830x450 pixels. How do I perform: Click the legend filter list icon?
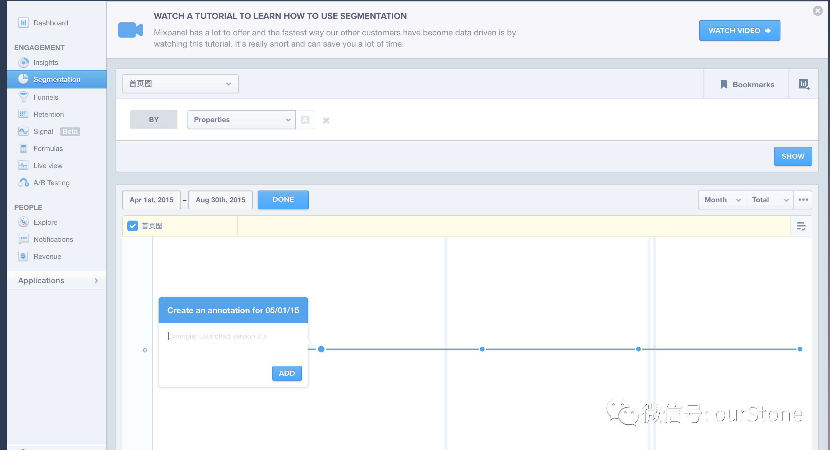coord(801,226)
